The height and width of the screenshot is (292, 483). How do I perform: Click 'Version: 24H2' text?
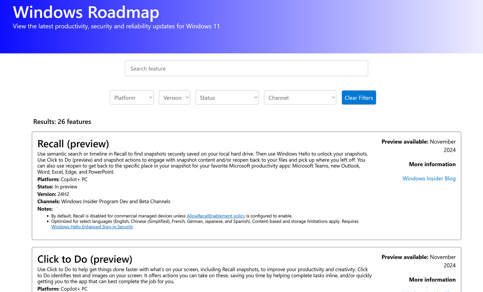click(x=53, y=194)
